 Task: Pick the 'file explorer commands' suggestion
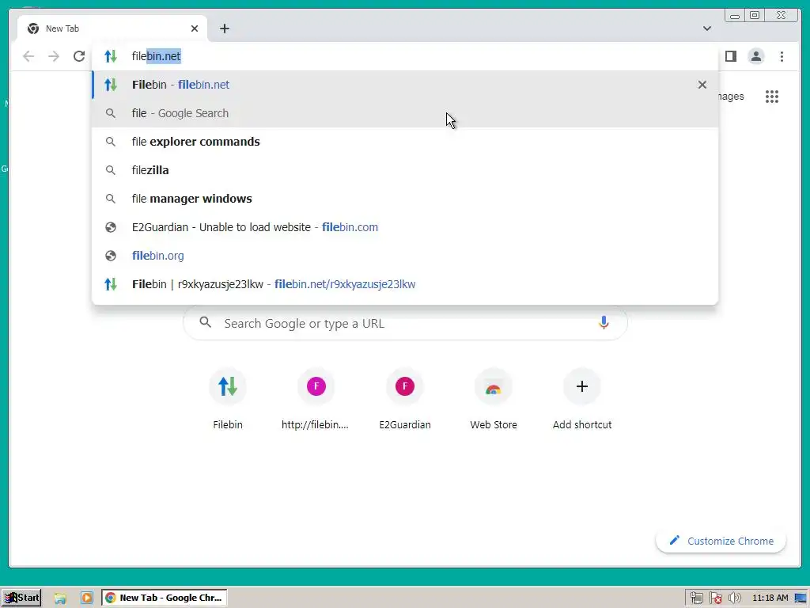(x=405, y=141)
